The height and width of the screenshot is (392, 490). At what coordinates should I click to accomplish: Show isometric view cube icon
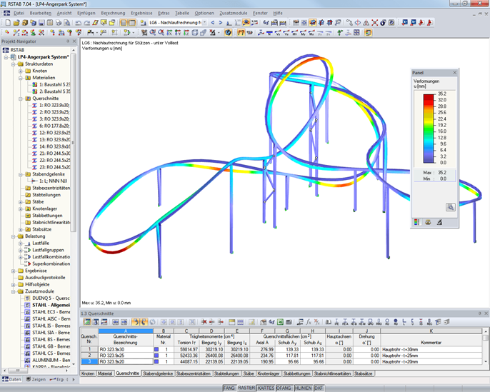(x=195, y=32)
